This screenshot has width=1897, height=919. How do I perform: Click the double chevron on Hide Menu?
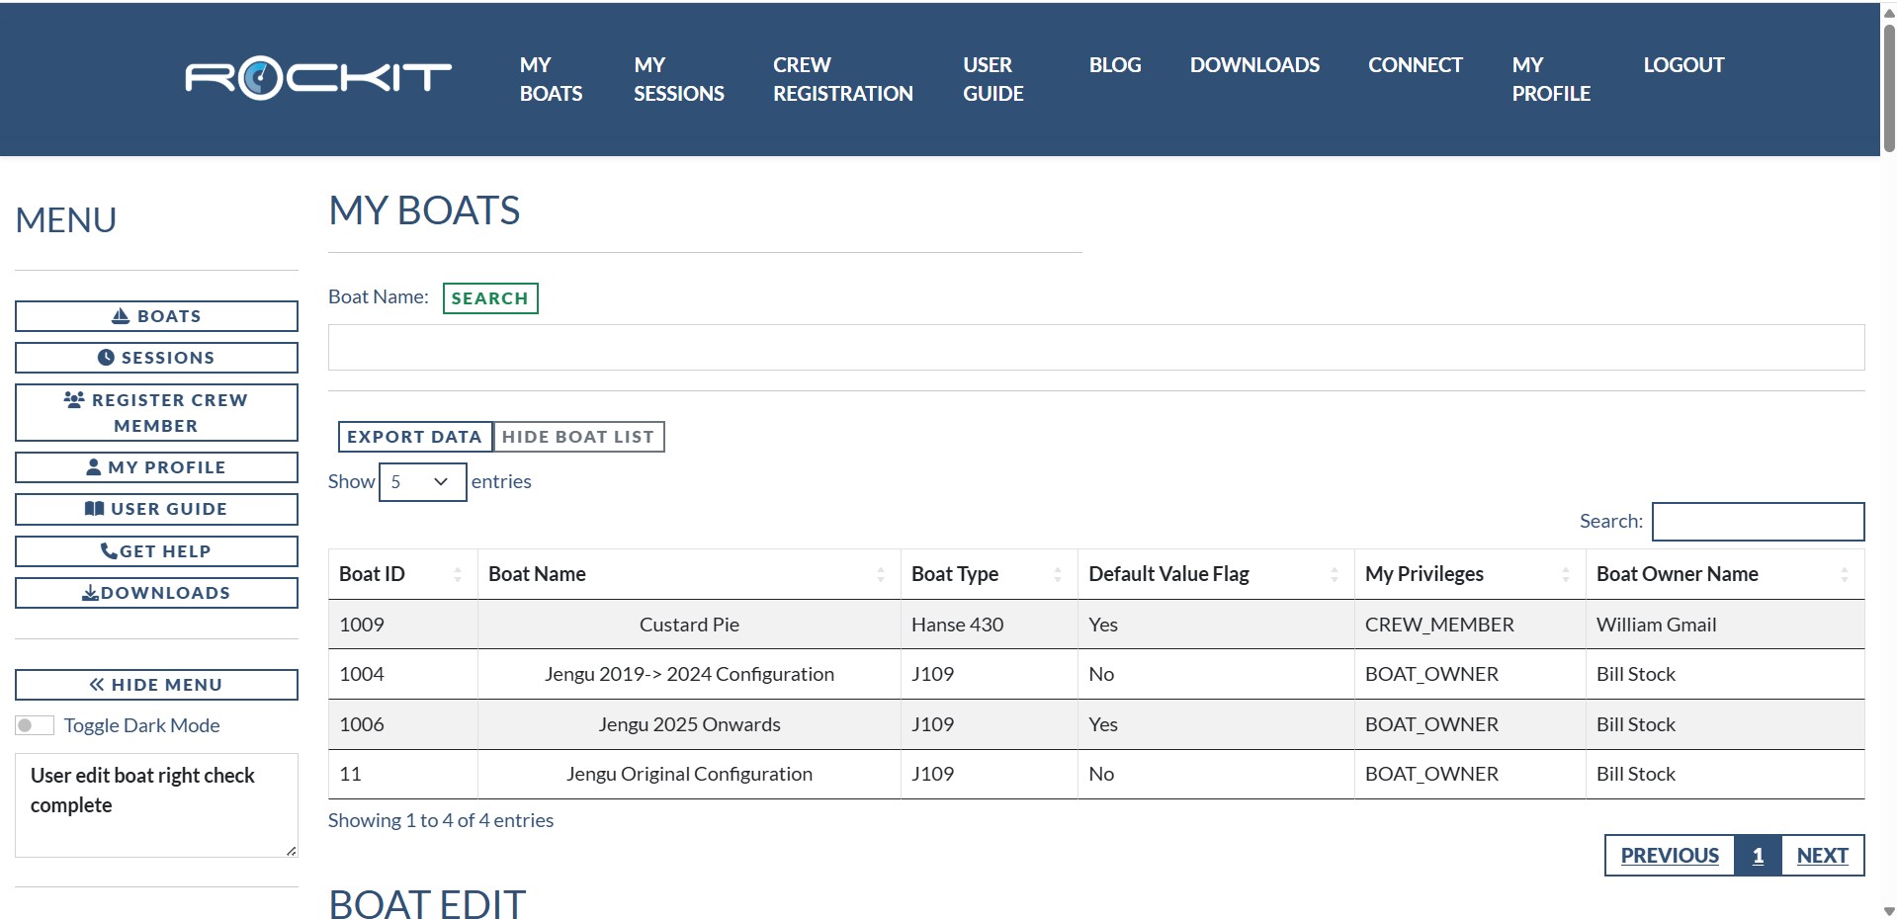(97, 685)
